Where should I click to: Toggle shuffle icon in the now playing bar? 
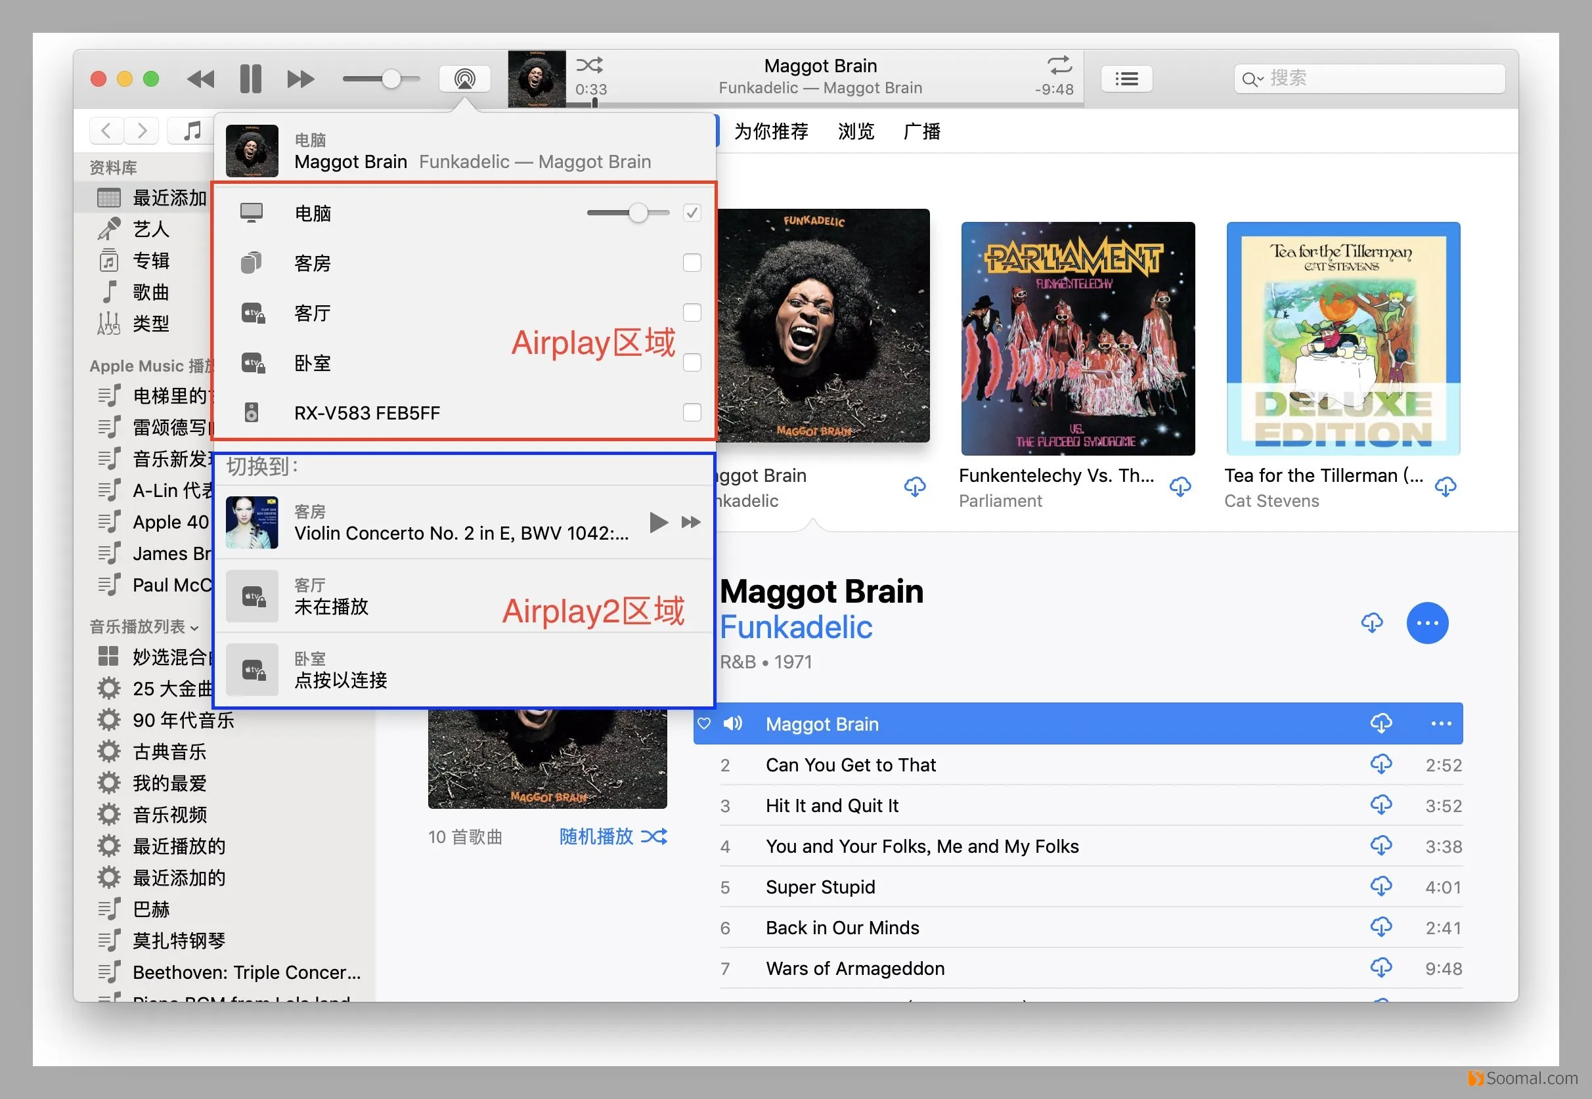[590, 65]
